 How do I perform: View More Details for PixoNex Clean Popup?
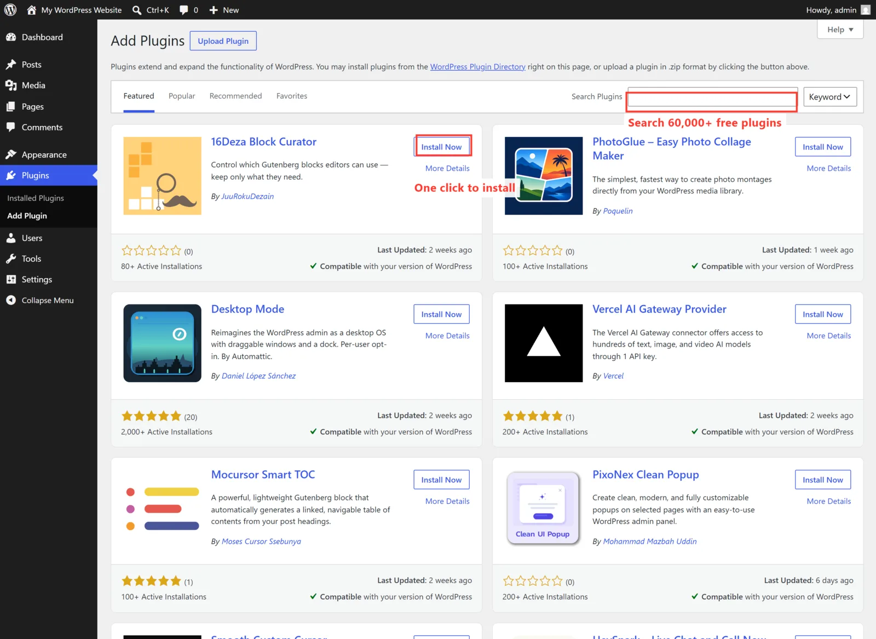click(829, 502)
